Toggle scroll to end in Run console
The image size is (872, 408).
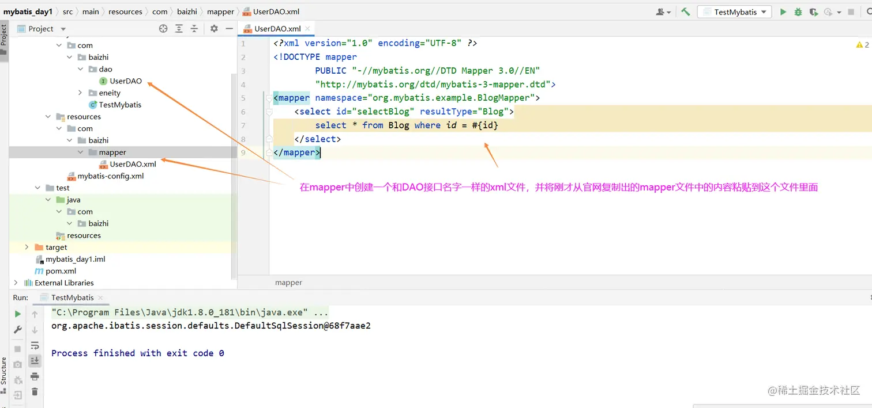35,361
